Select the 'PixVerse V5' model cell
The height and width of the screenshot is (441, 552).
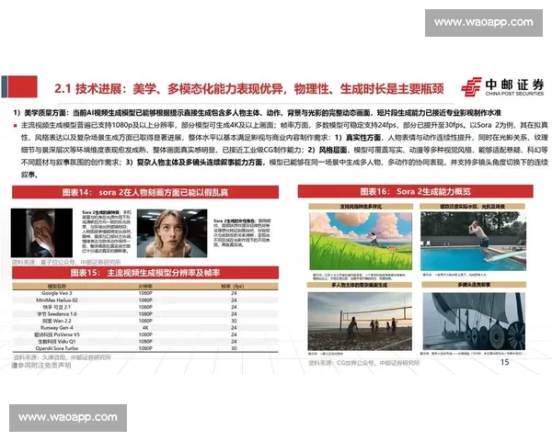click(x=57, y=334)
